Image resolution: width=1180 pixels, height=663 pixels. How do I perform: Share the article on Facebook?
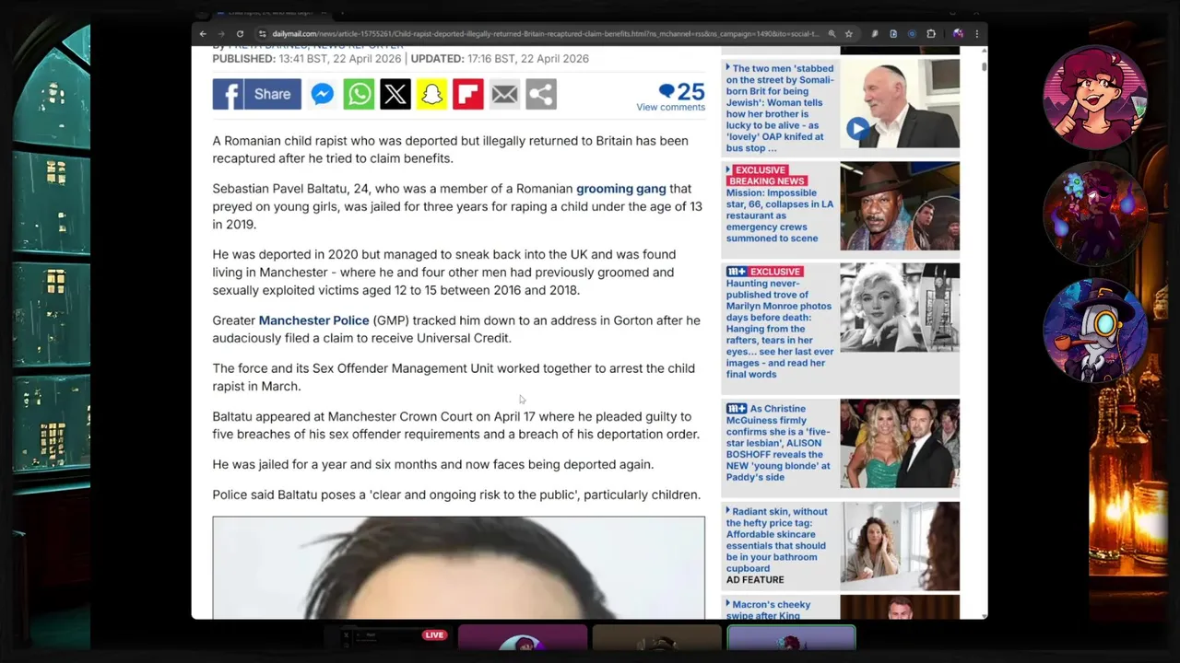click(x=256, y=94)
